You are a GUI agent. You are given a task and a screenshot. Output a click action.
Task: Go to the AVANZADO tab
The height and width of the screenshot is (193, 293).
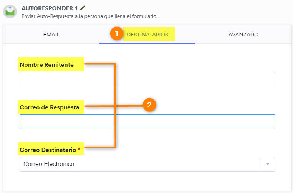(x=243, y=35)
